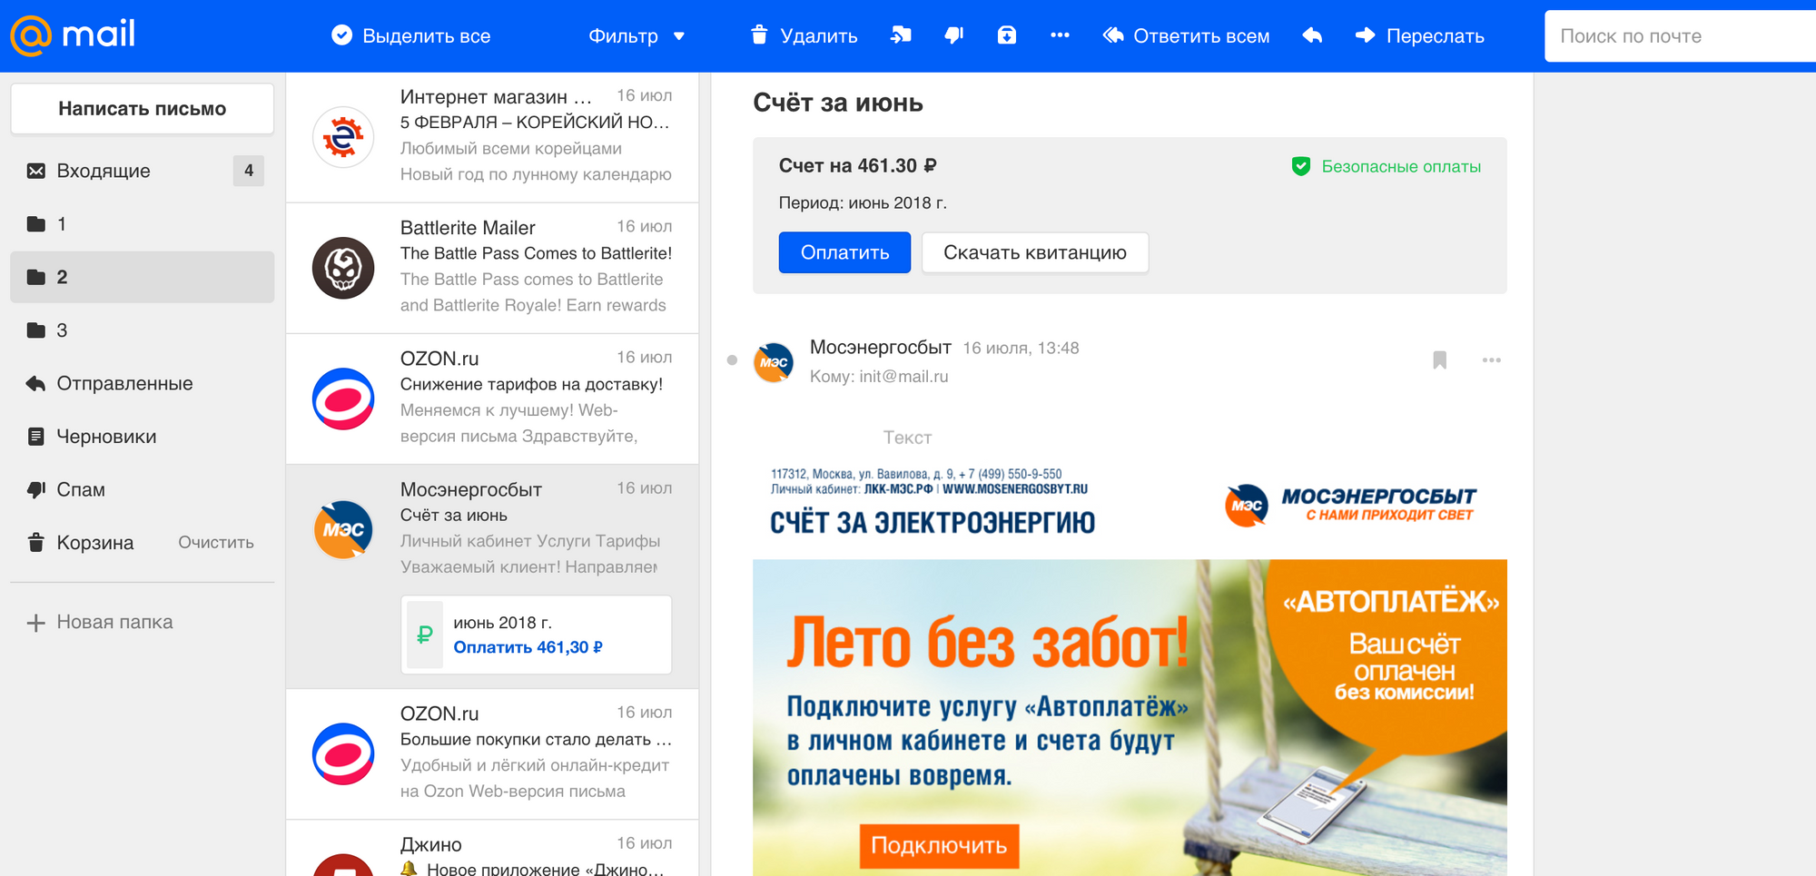Viewport: 1816px width, 876px height.
Task: Click Download receipt button
Action: [x=1035, y=252]
